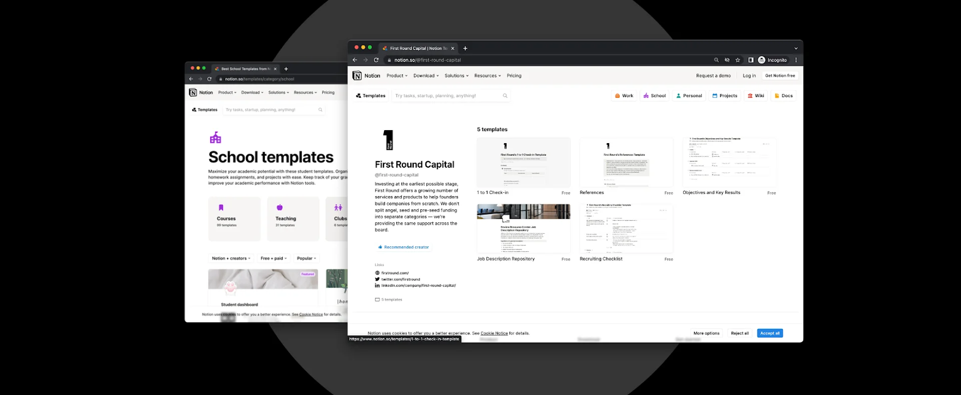The width and height of the screenshot is (961, 395).
Task: Click Request a demo link
Action: (713, 76)
